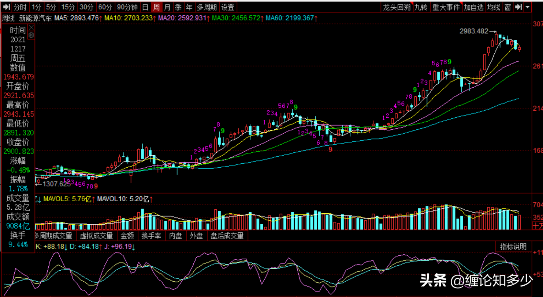The height and width of the screenshot is (297, 543).
Task: Open the 设置 settings button
Action: coord(228,7)
